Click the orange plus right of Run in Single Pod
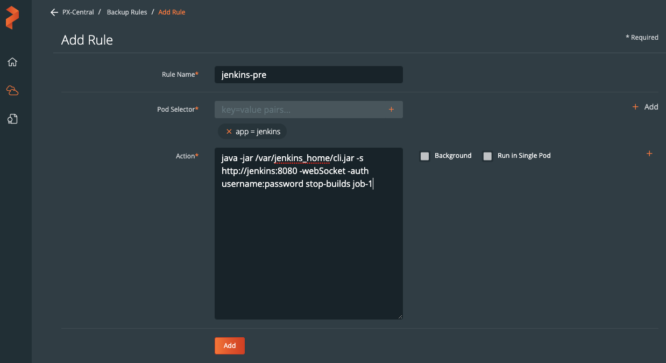Viewport: 666px width, 363px height. [649, 154]
